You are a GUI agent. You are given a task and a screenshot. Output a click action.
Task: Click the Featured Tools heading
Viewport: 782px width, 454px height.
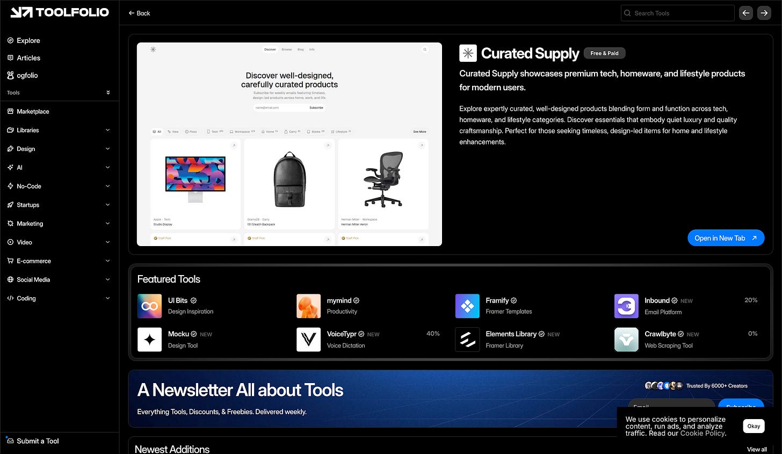tap(169, 279)
